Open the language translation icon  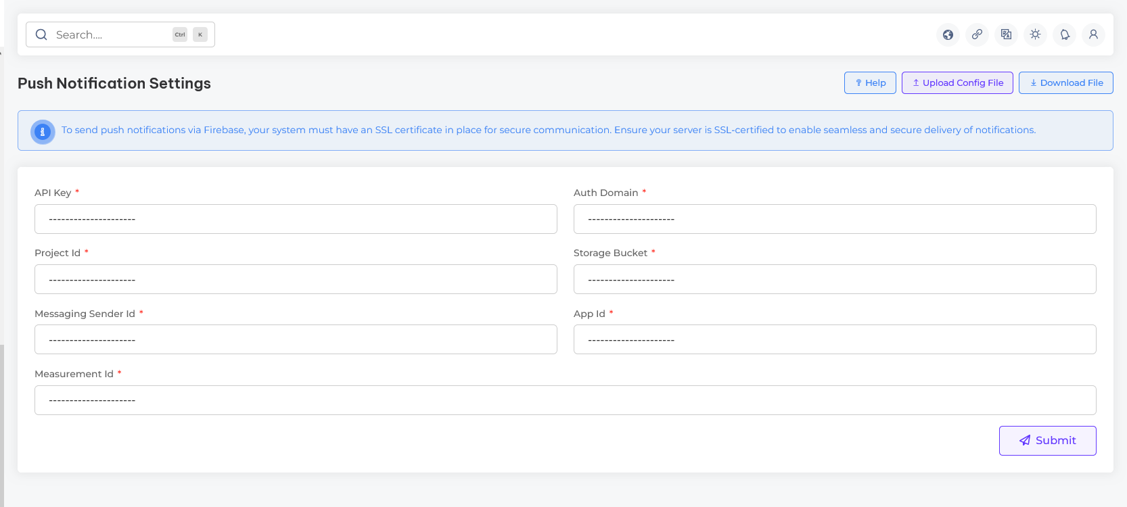(x=1006, y=34)
